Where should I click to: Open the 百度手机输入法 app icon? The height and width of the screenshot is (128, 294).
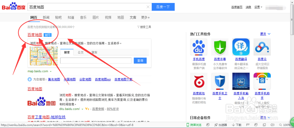pyautogui.click(x=241, y=81)
